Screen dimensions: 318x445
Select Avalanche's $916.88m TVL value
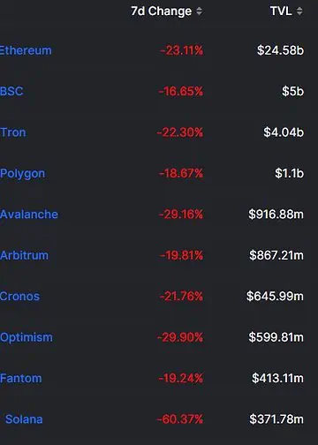[276, 215]
